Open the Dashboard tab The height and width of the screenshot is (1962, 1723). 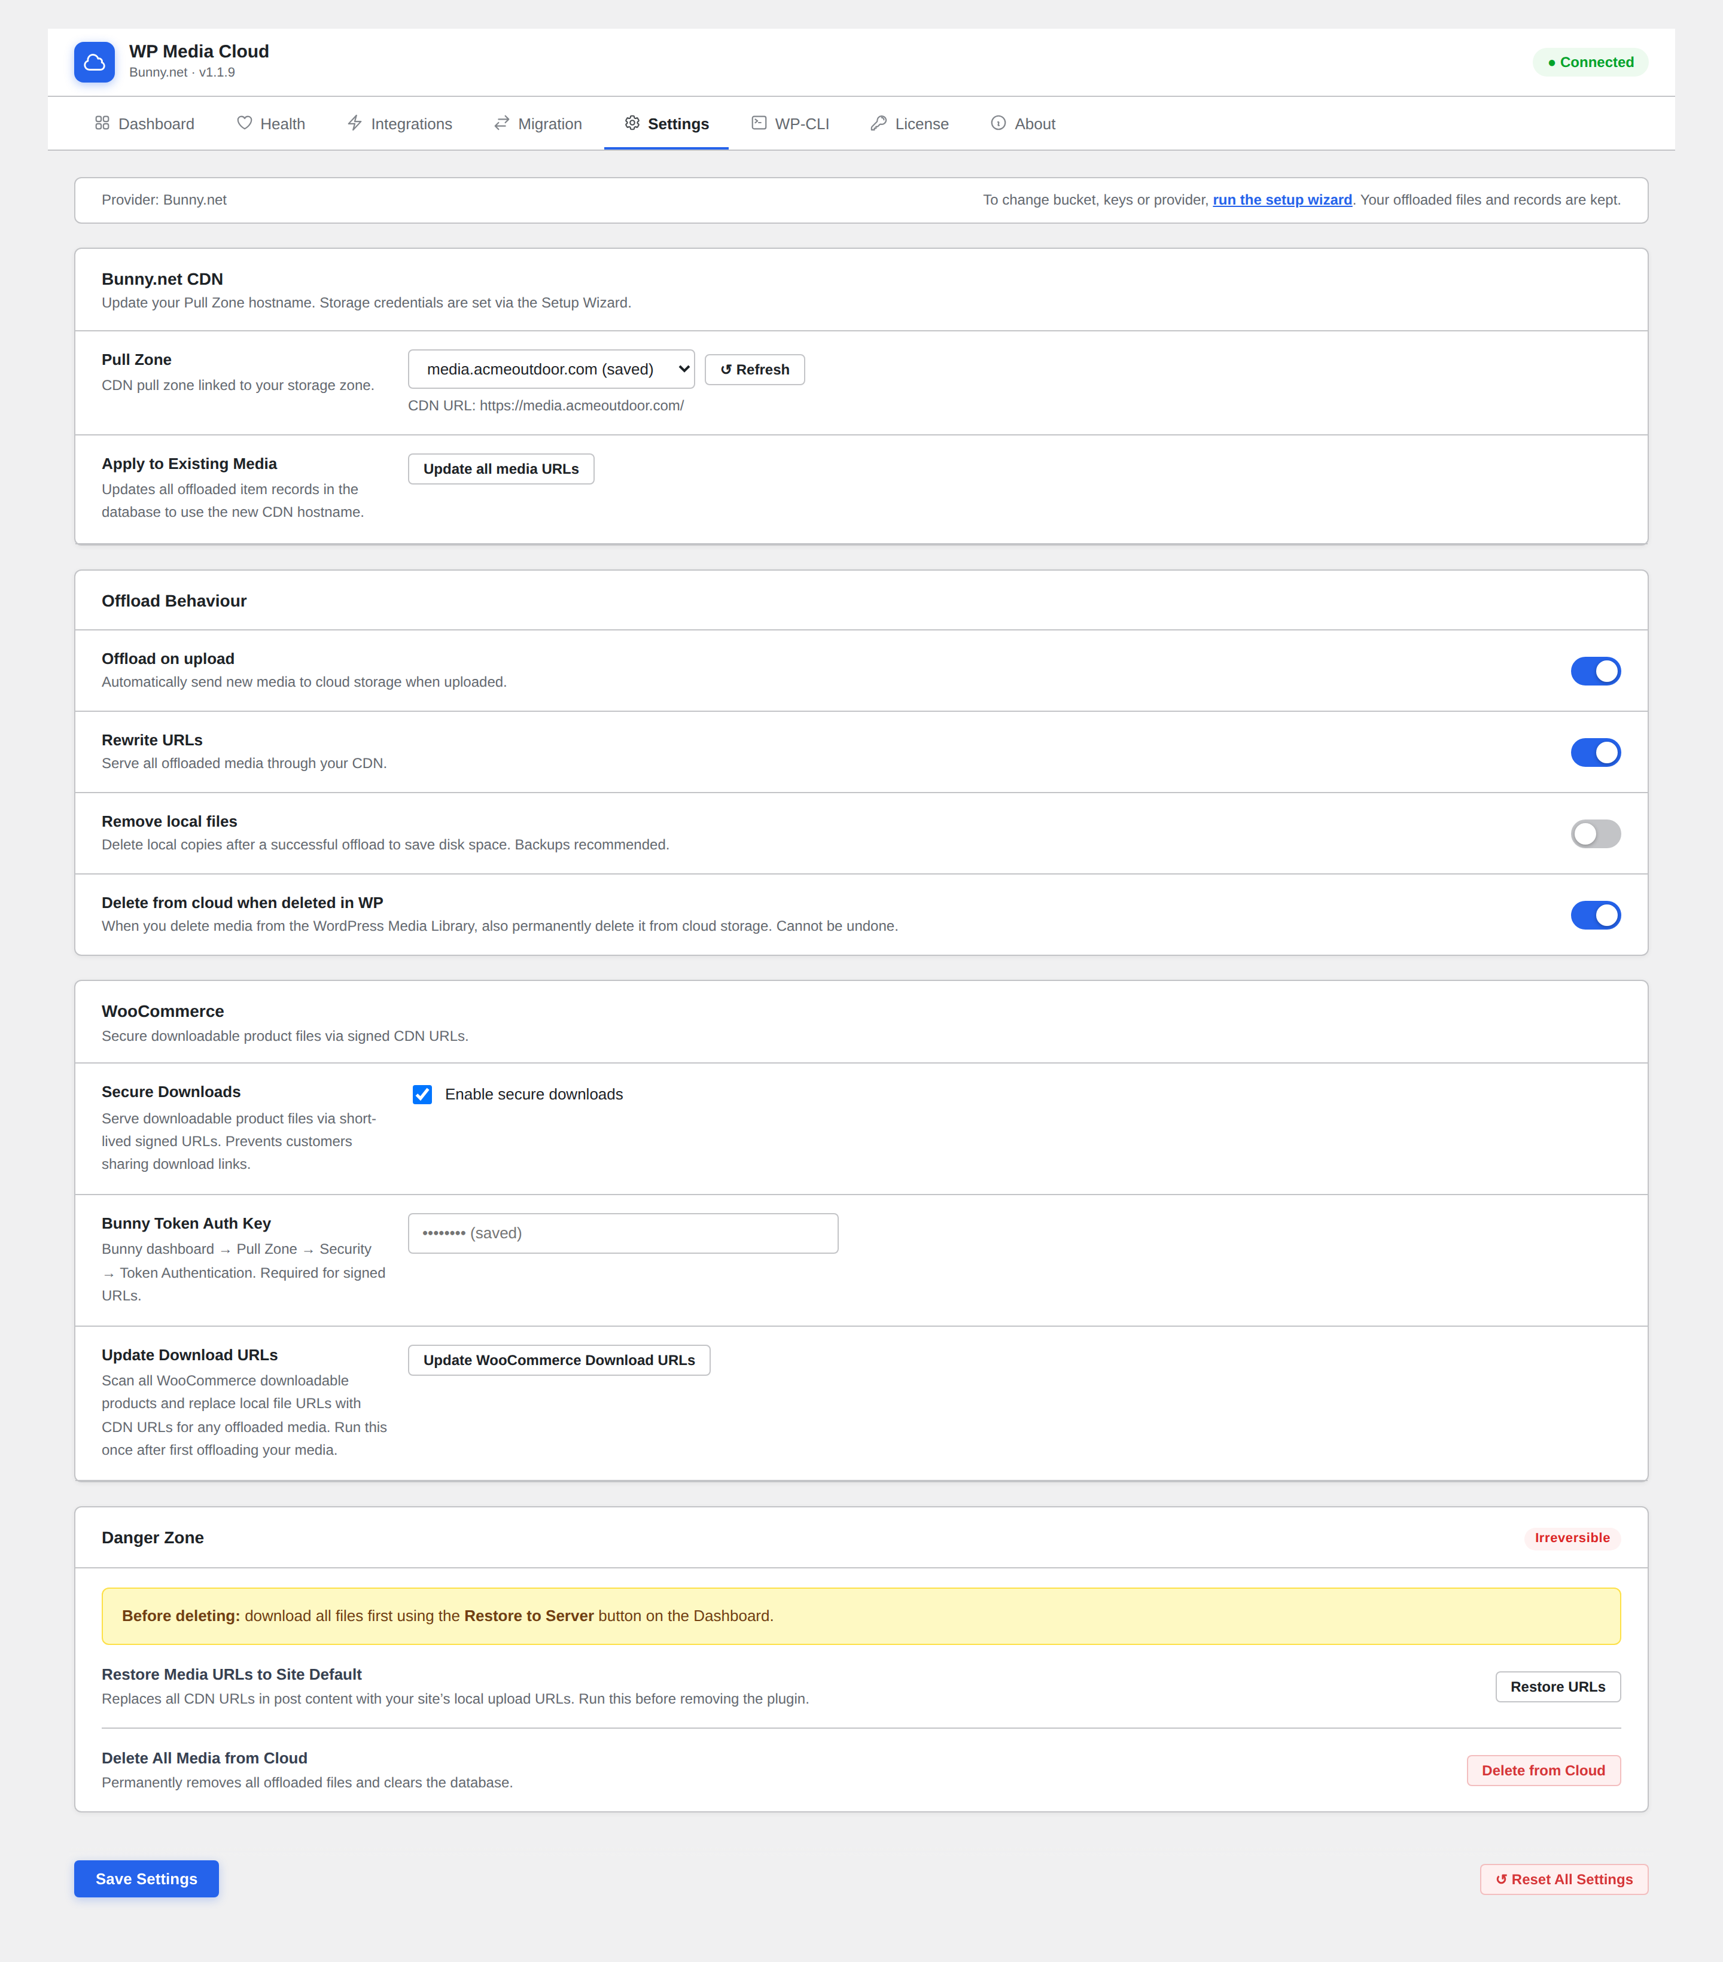tap(145, 124)
